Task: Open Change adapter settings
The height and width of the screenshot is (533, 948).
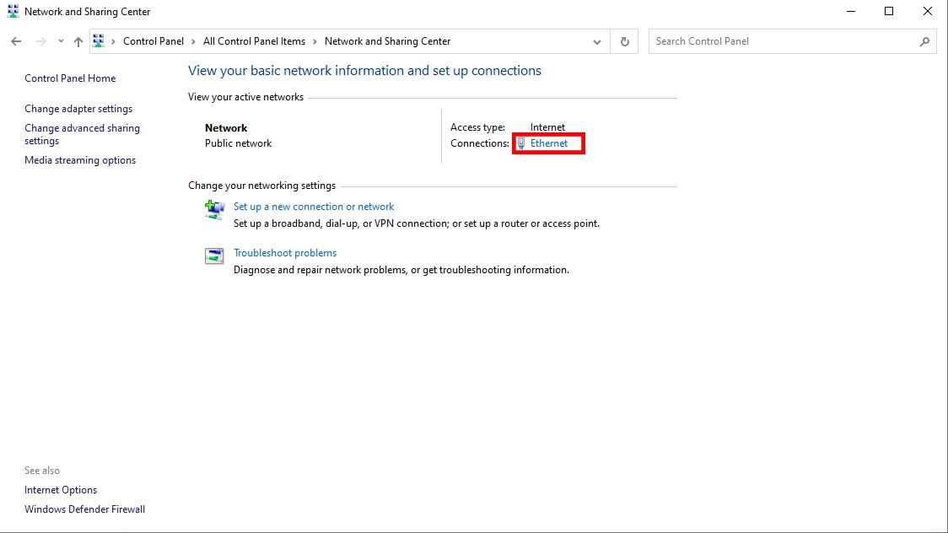Action: [x=78, y=109]
